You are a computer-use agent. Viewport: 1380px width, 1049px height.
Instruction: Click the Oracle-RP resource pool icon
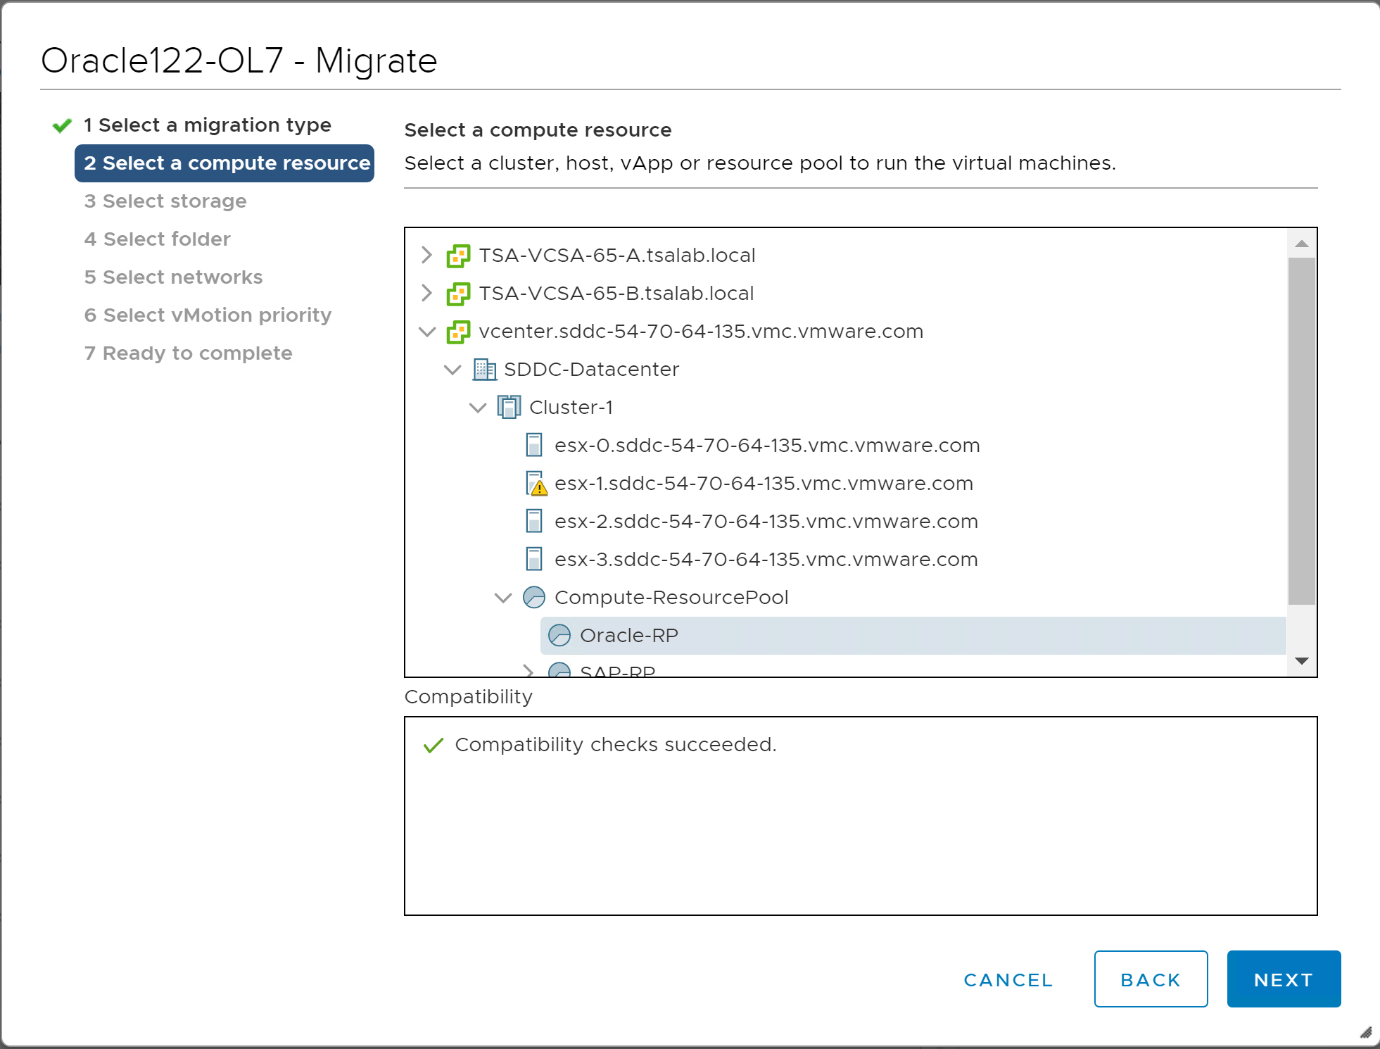(559, 636)
